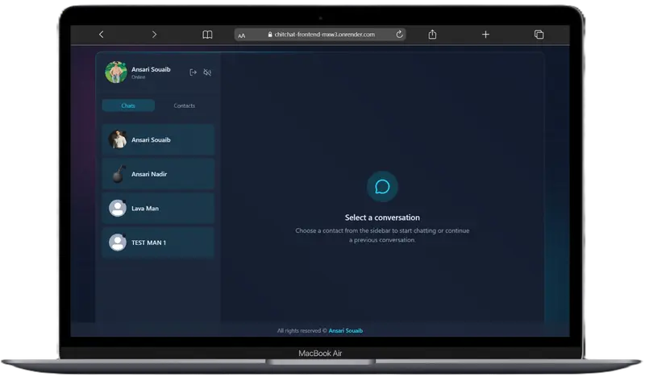Go back with browser back arrow
This screenshot has width=645, height=377.
click(102, 35)
